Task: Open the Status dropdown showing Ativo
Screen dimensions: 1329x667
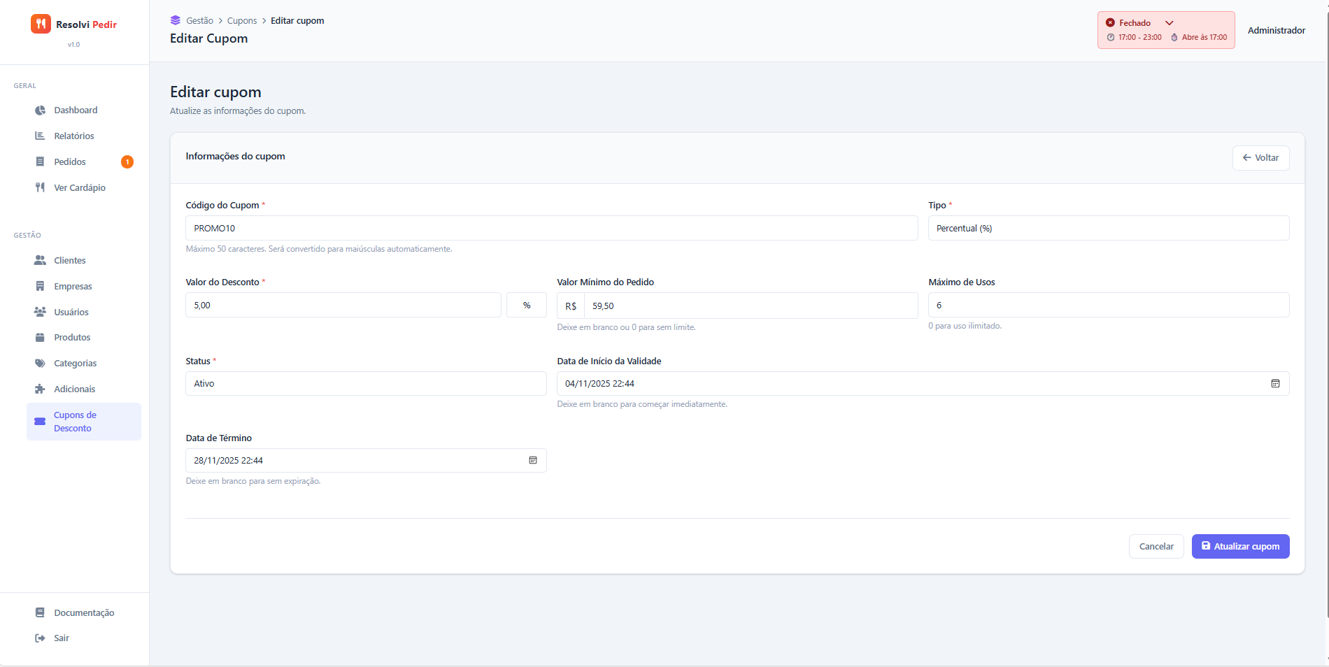Action: click(365, 384)
